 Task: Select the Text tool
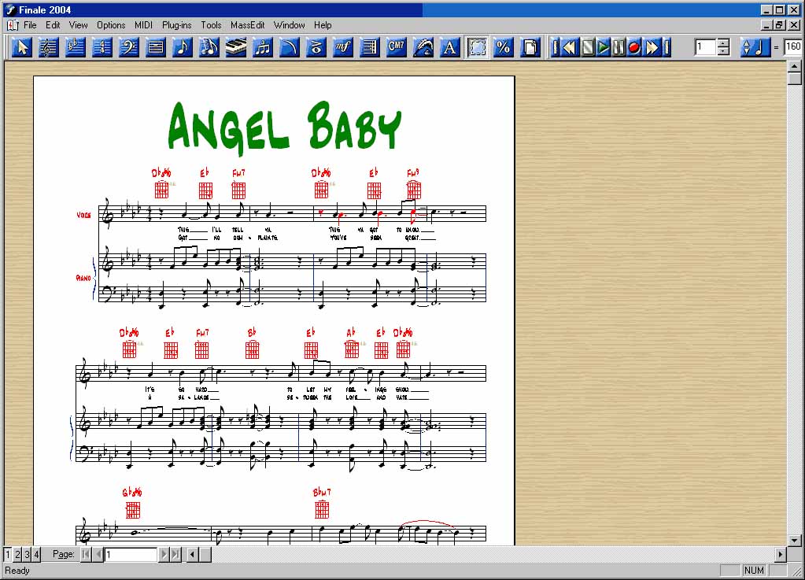pyautogui.click(x=449, y=47)
